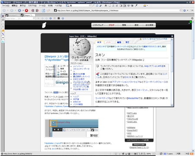The width and height of the screenshot is (195, 156).
Task: Click the メインページ navigation link
Action: coord(78,66)
